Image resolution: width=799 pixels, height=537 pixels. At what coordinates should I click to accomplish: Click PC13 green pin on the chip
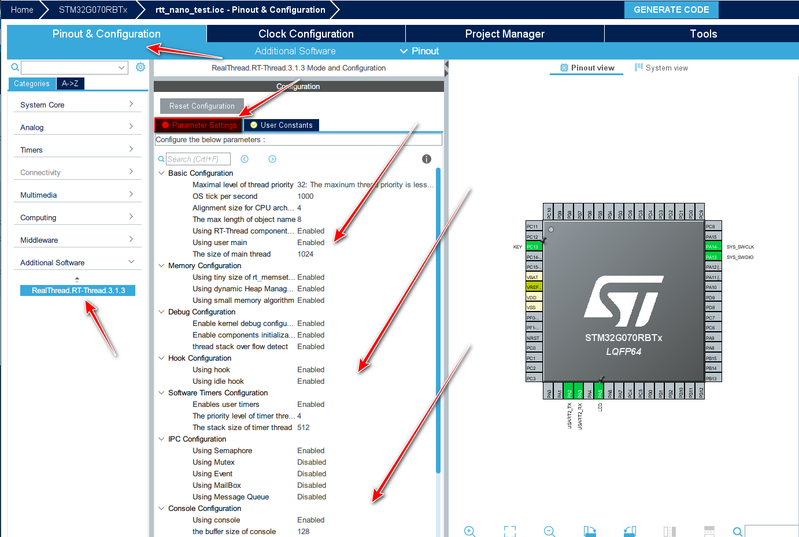[532, 246]
